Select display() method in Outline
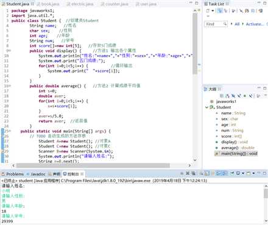This screenshot has height=225, width=268. click(234, 142)
